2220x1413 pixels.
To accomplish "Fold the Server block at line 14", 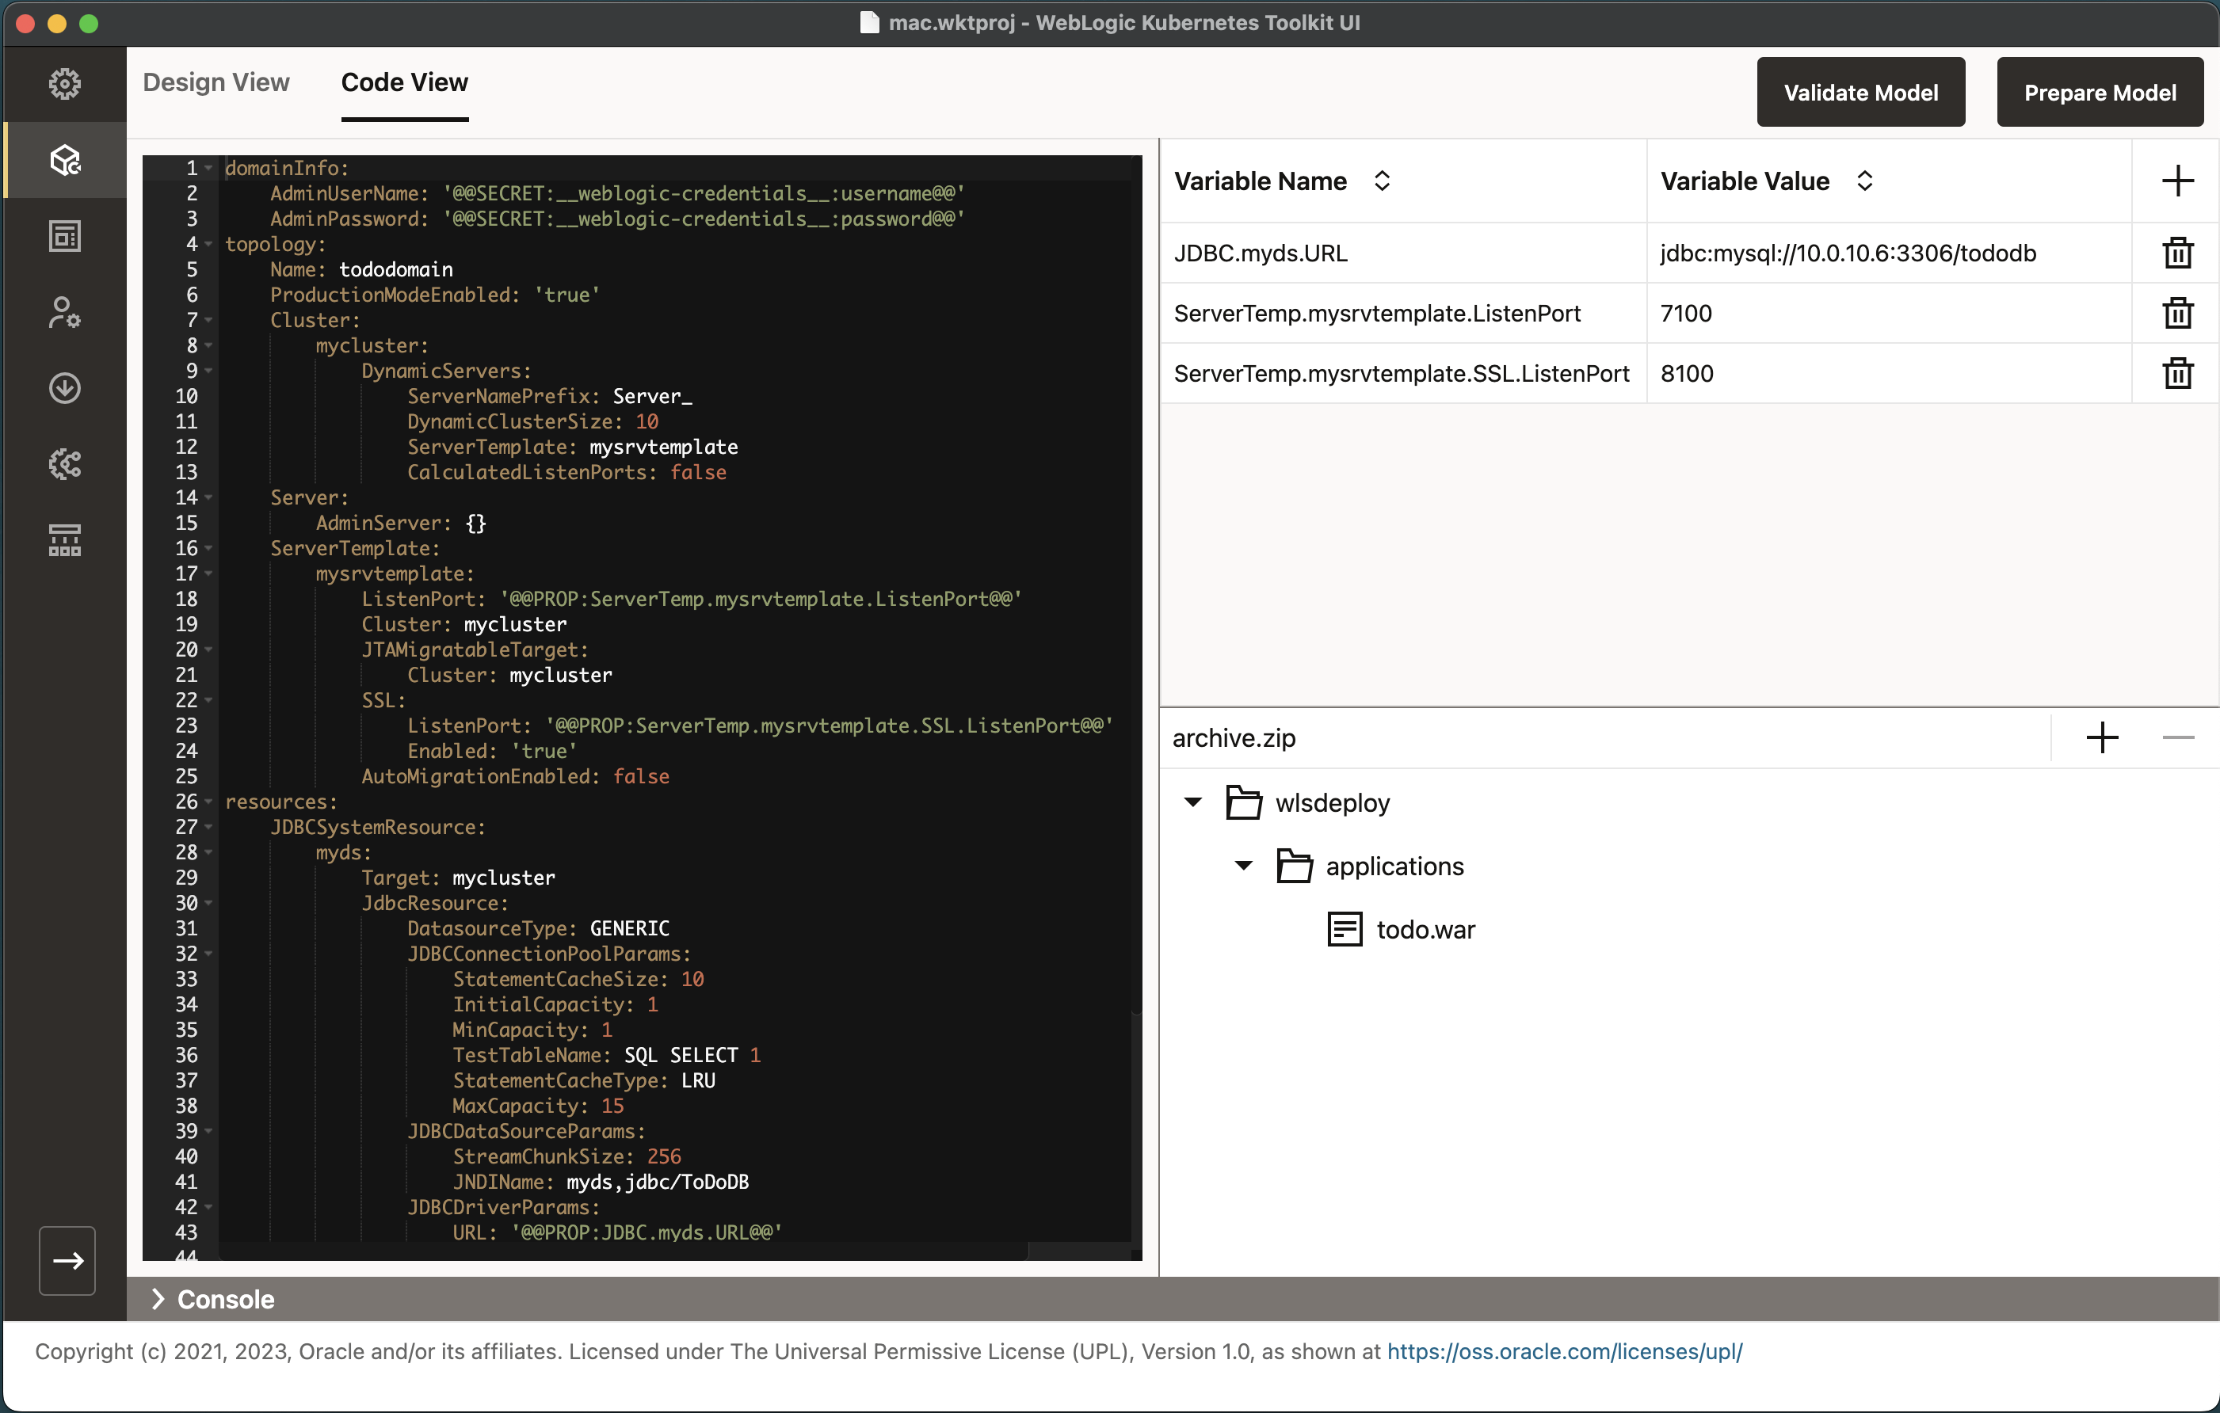I will (208, 497).
